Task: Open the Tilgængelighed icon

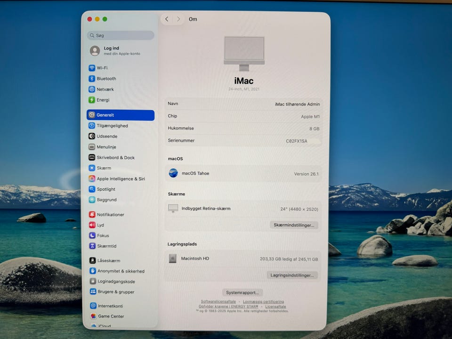Action: (x=92, y=125)
